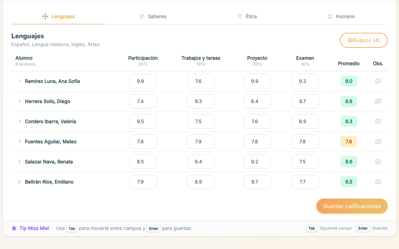The image size is (399, 249).
Task: Click the Humano tab icon
Action: (330, 16)
